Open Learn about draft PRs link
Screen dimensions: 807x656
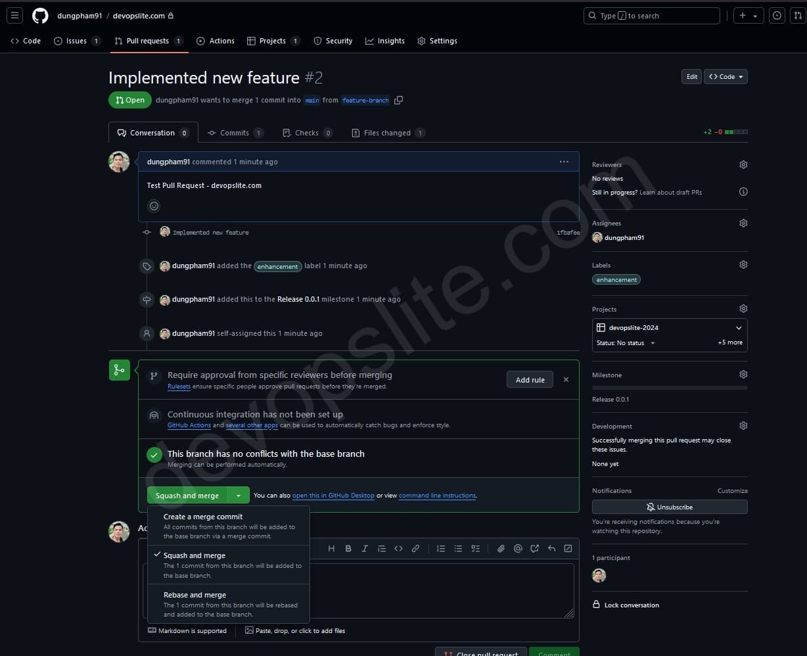670,193
